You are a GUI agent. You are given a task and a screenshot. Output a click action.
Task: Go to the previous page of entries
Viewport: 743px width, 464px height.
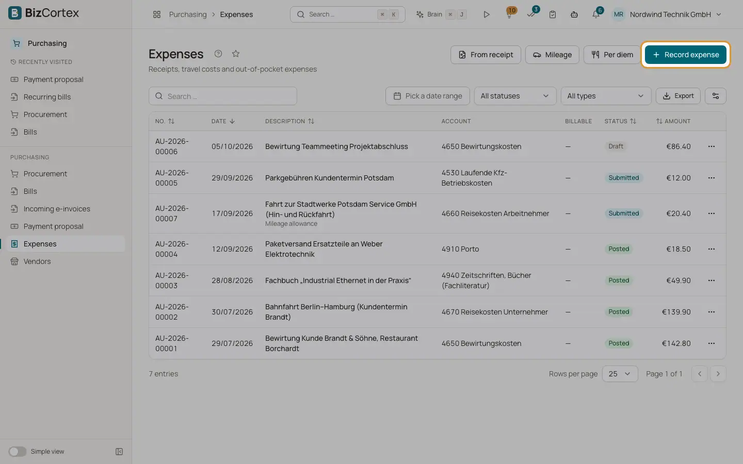point(700,374)
